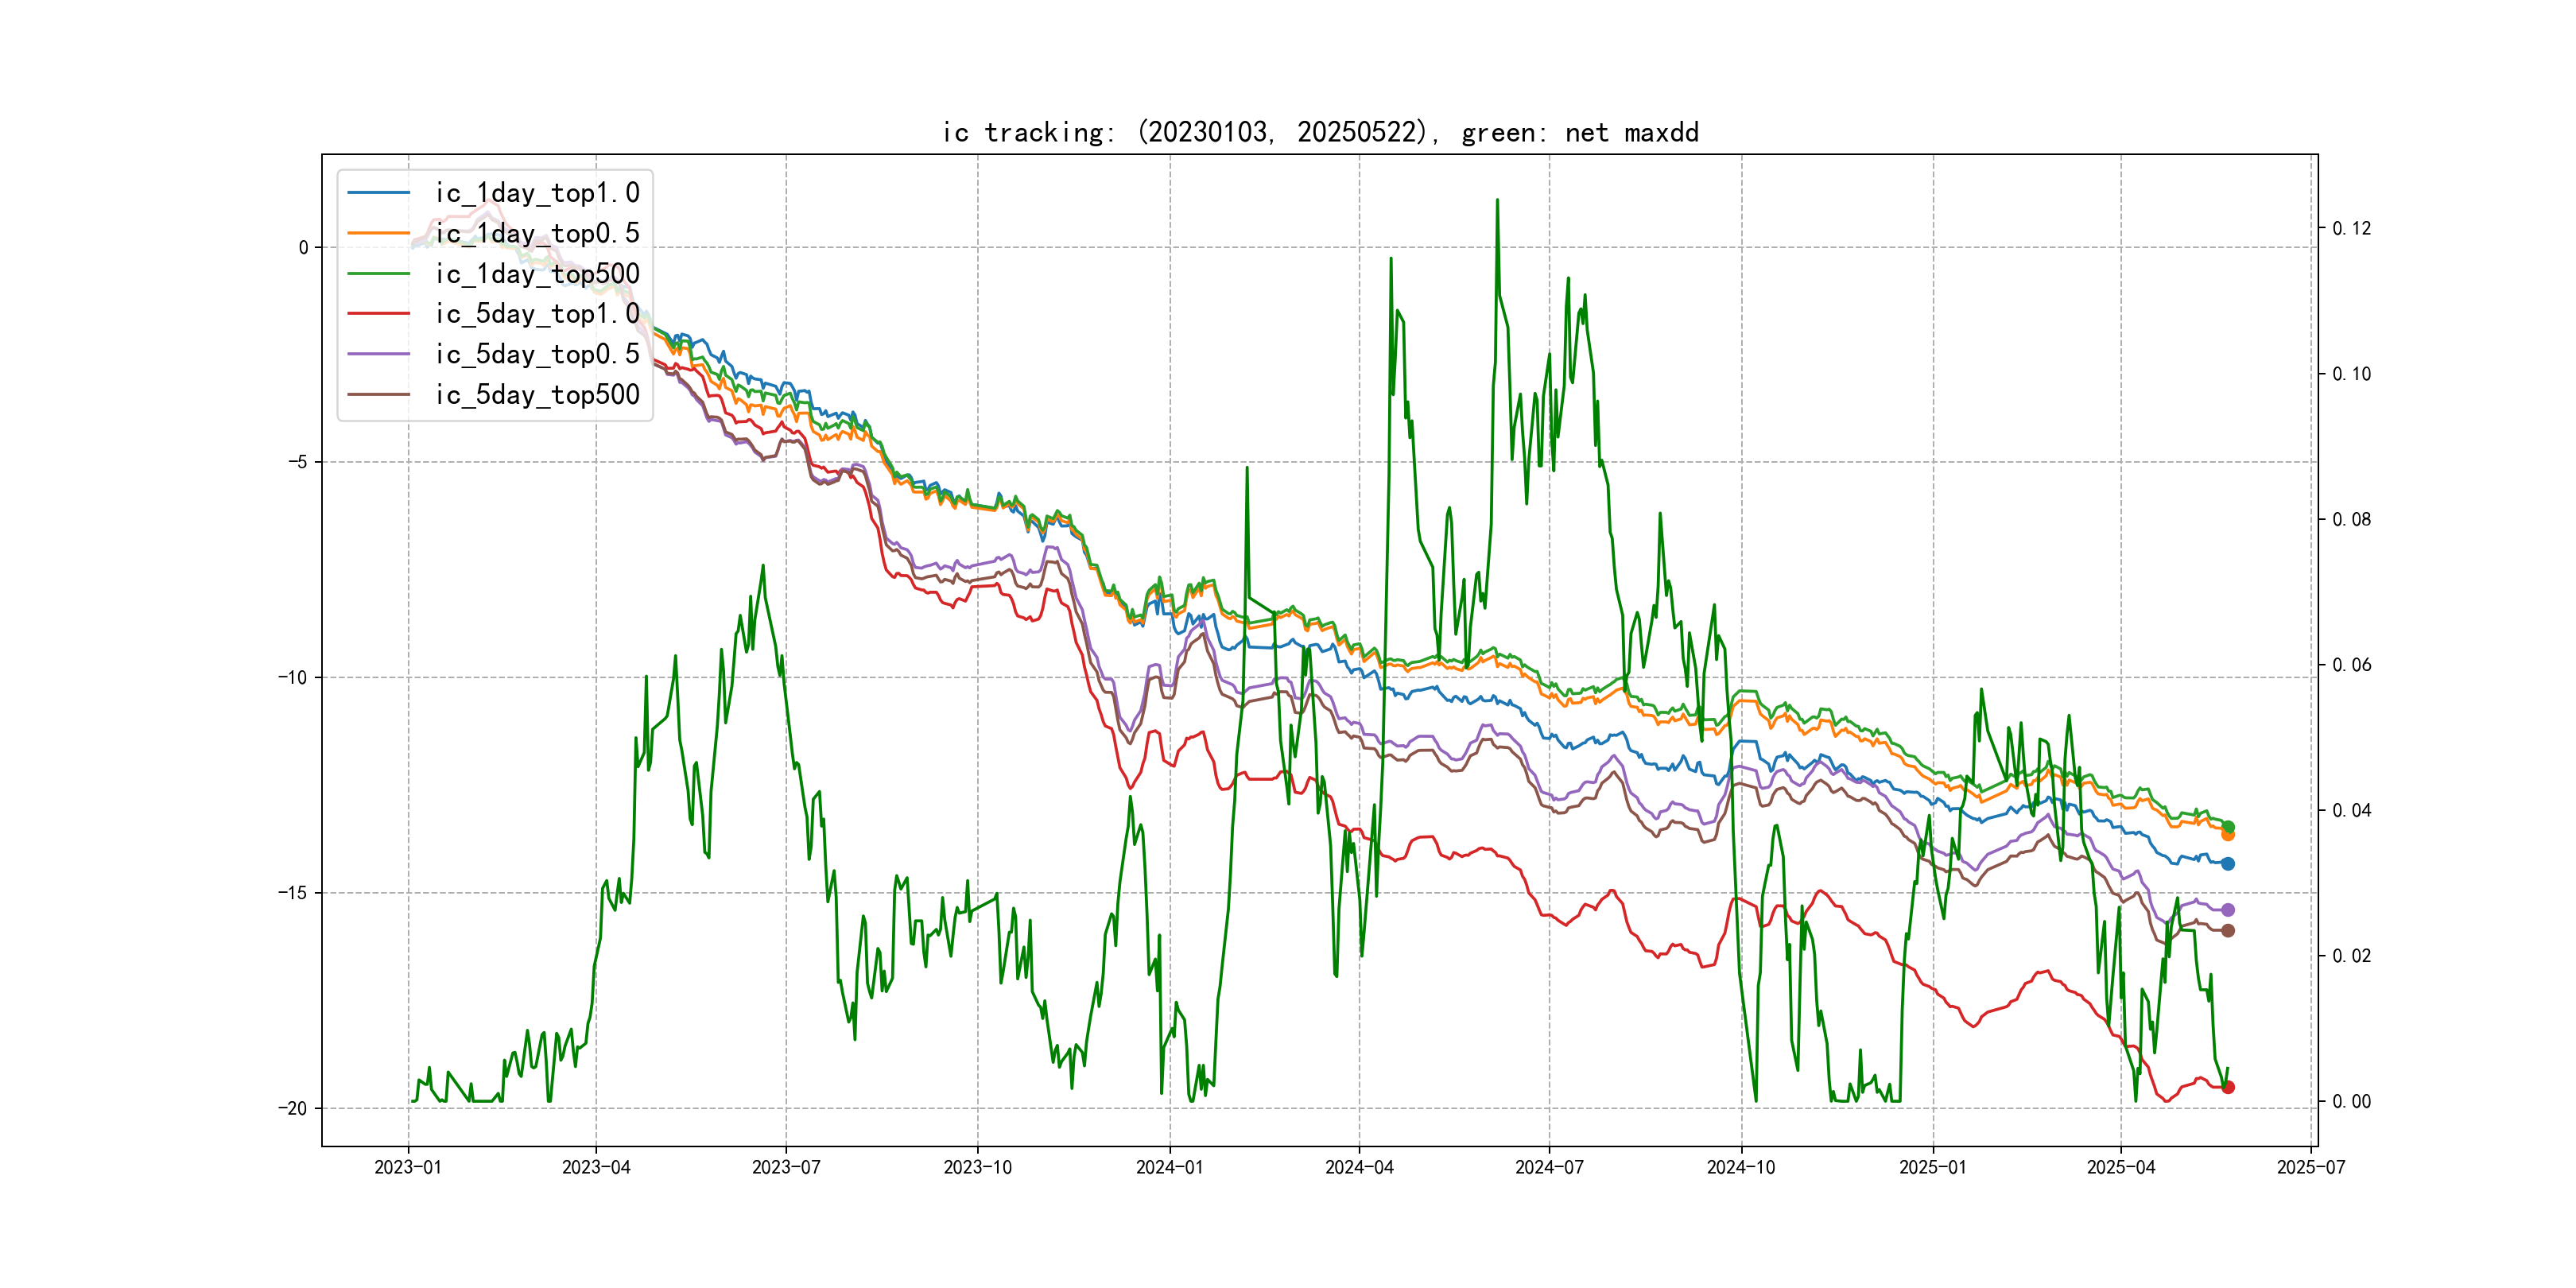Click the 2024-01 x-axis tick label
The width and height of the screenshot is (2576, 1288).
1169,1167
